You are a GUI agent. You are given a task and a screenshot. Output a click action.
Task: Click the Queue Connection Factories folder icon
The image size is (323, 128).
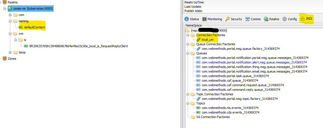tap(193, 44)
